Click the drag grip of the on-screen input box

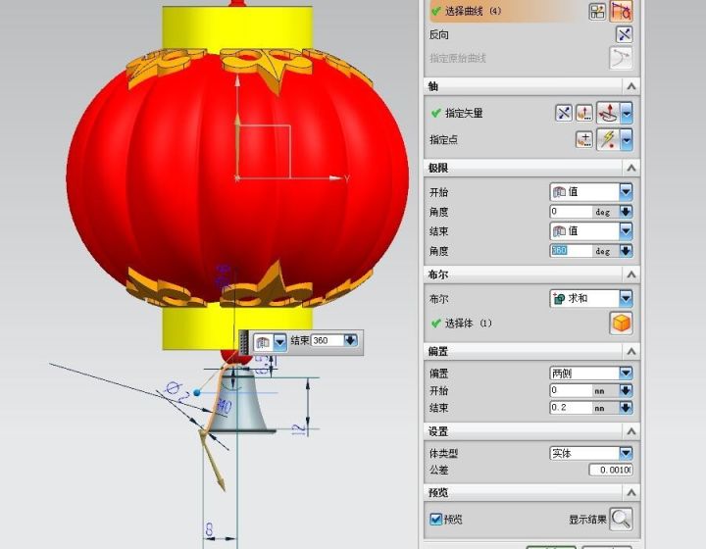coord(243,342)
